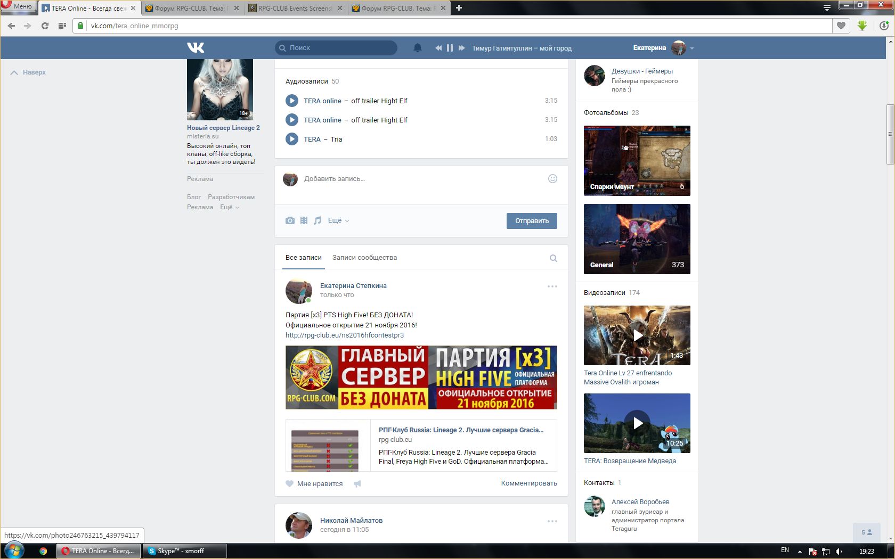The image size is (895, 559).
Task: Open Новый сервер Lineage 2 ad link
Action: 223,128
